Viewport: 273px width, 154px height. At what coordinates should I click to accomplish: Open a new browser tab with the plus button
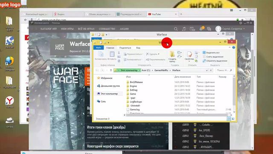pyautogui.click(x=181, y=14)
